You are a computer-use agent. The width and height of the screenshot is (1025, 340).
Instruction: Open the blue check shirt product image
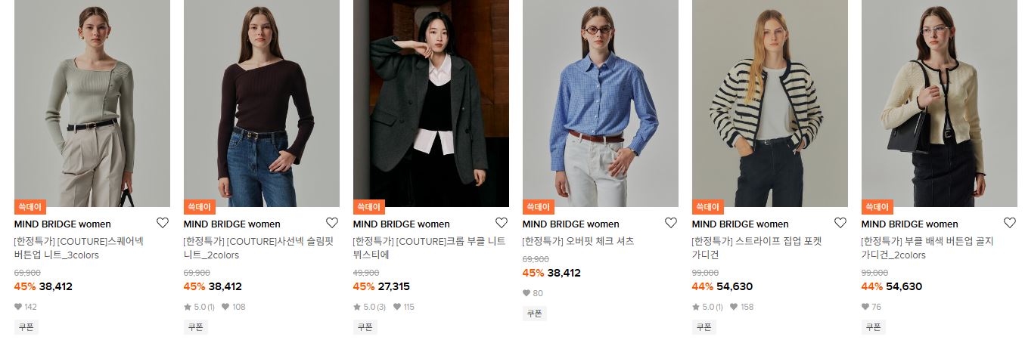pyautogui.click(x=601, y=104)
